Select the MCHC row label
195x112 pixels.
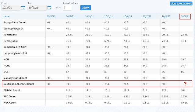[7, 66]
